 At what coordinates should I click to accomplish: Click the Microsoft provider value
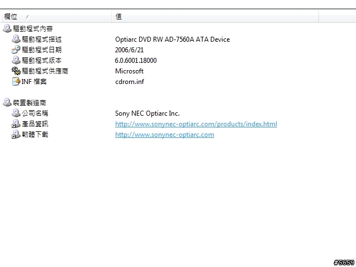click(130, 71)
